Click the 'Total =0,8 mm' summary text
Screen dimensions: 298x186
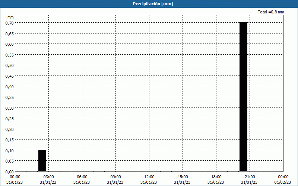(x=271, y=12)
